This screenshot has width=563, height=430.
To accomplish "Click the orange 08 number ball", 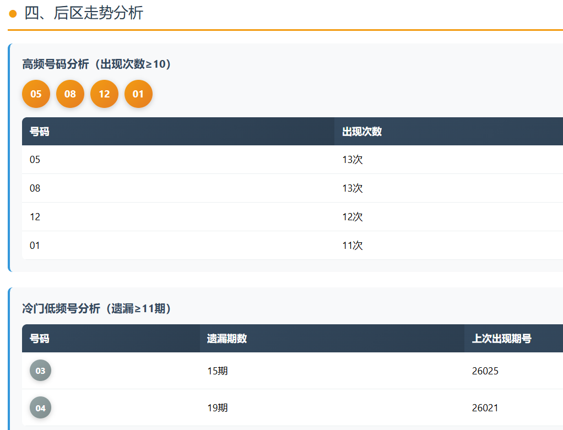I will click(x=70, y=94).
